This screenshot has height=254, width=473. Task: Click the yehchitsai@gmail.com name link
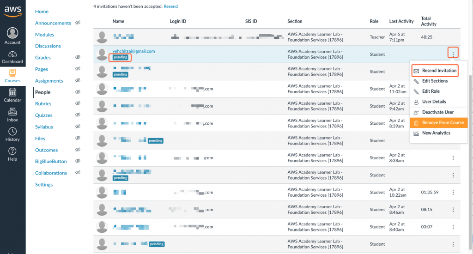(133, 51)
